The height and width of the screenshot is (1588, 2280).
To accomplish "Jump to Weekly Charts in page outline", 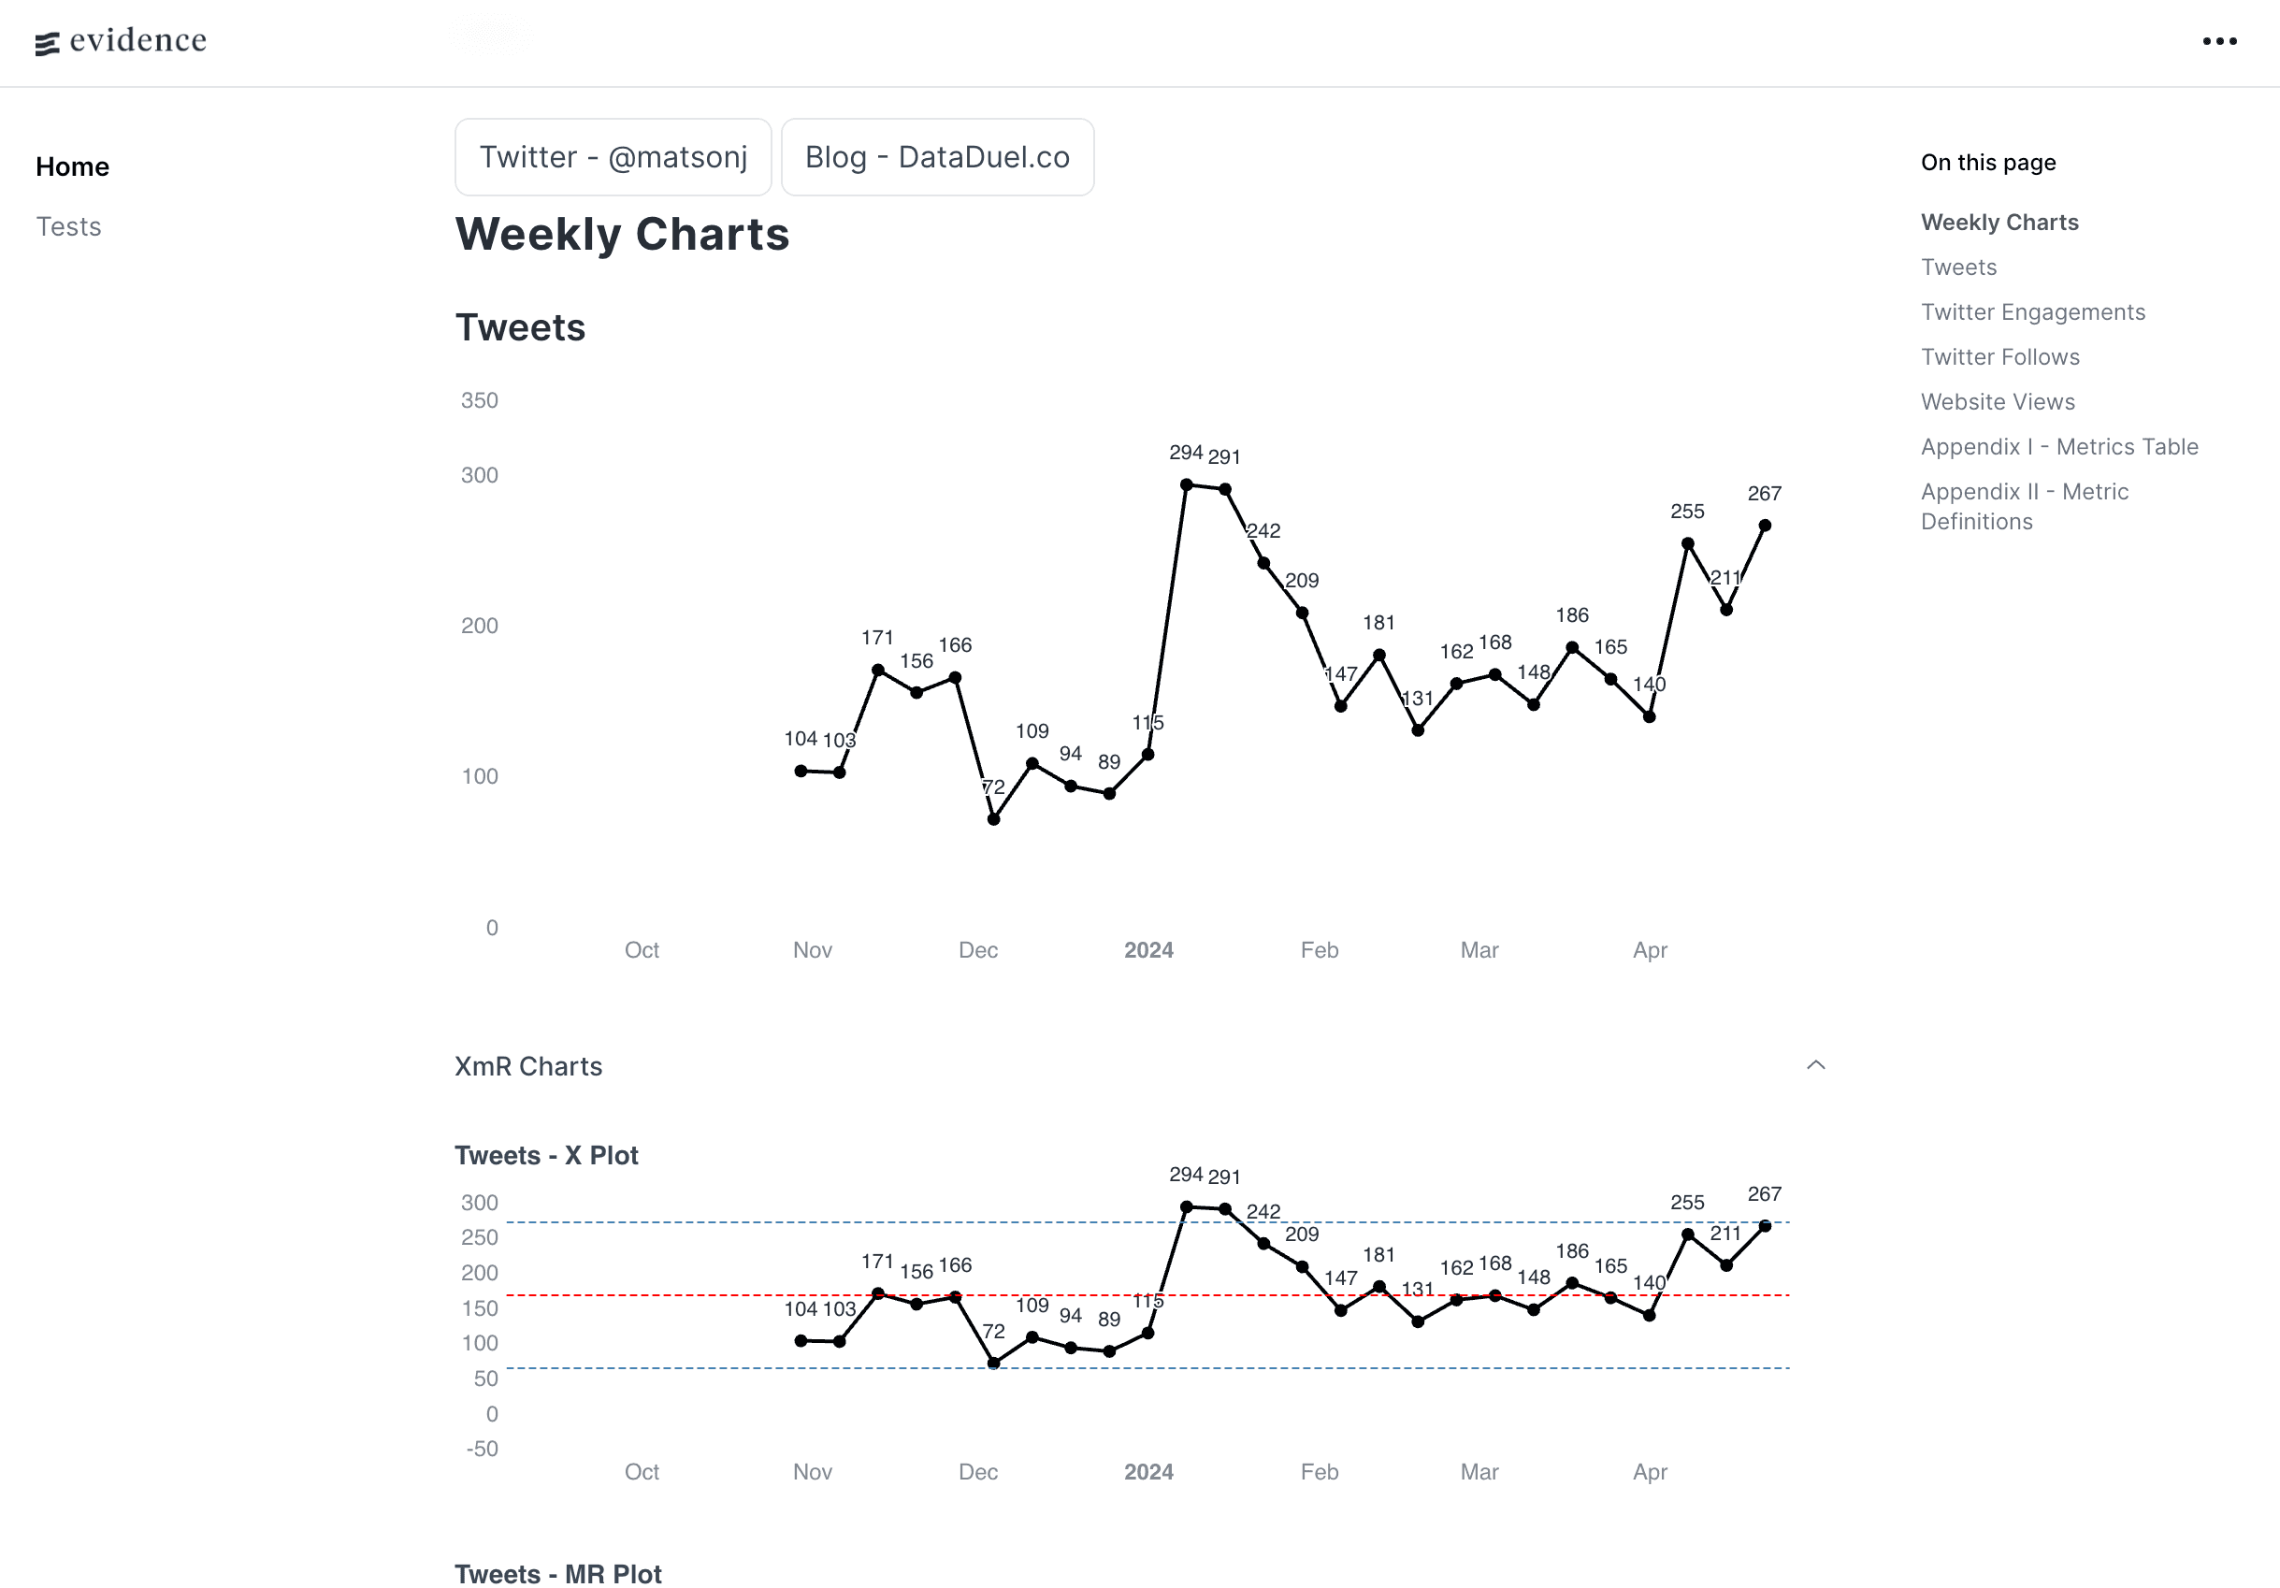I will tap(1999, 223).
